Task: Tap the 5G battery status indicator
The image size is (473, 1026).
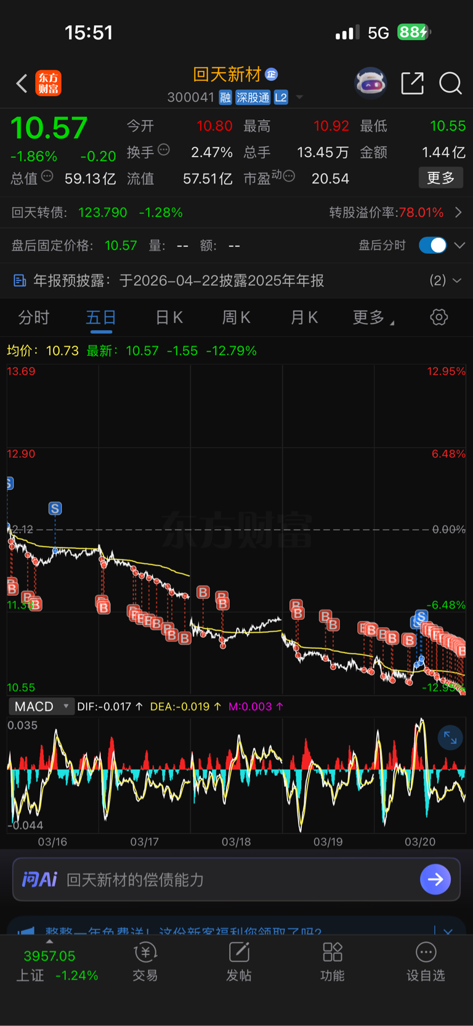Action: point(414,32)
